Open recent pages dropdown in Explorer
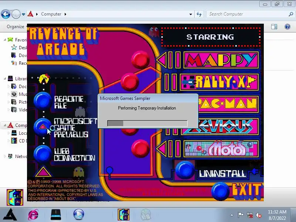The height and width of the screenshot is (222, 296). click(x=23, y=14)
